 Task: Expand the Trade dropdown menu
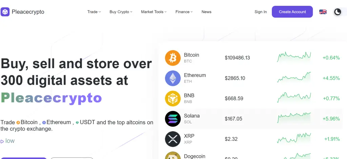coord(94,12)
